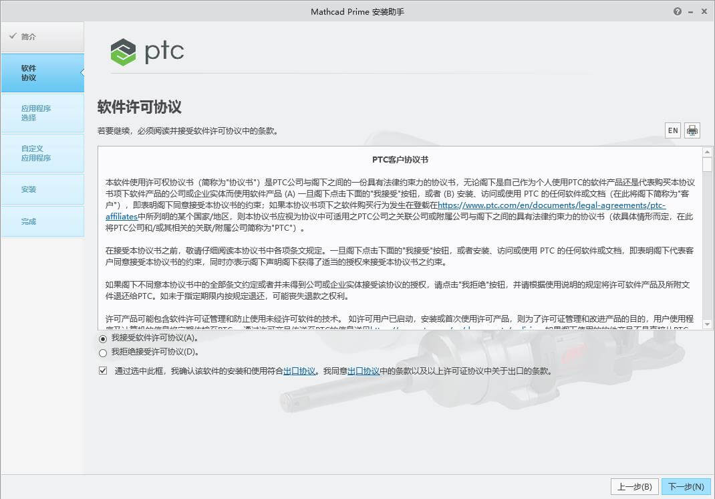The height and width of the screenshot is (499, 715).
Task: Open the help question mark icon
Action: (x=677, y=11)
